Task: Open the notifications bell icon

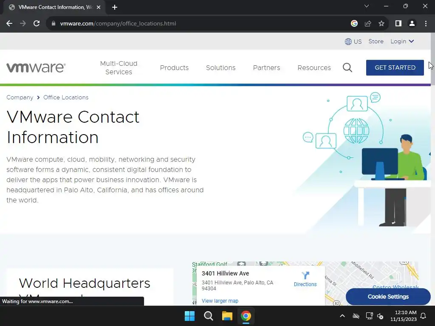Action: (x=424, y=316)
